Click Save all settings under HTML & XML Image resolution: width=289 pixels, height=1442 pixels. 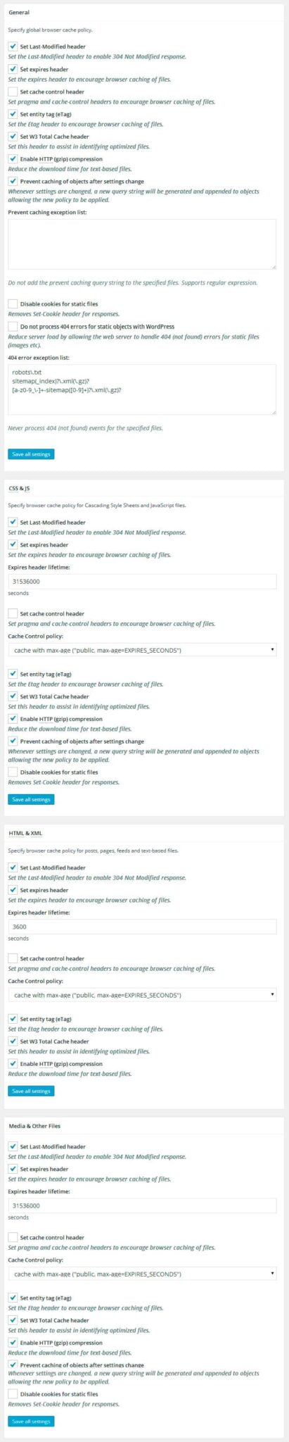coord(31,1091)
